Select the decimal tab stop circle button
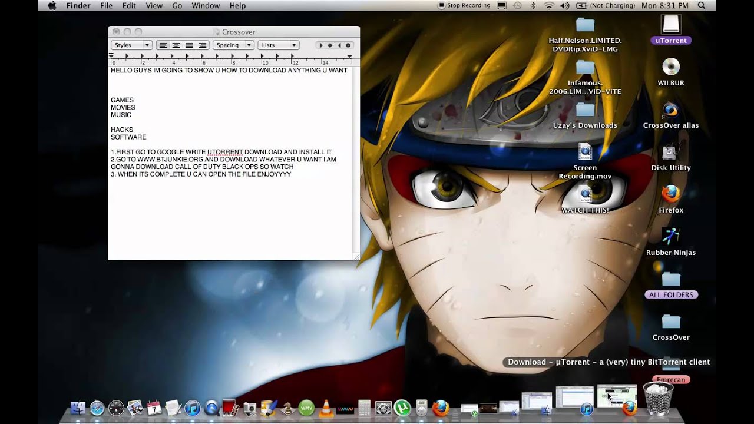This screenshot has height=424, width=754. click(348, 45)
